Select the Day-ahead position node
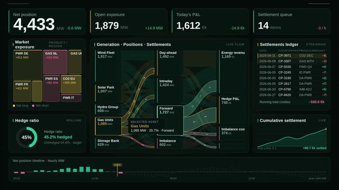The height and width of the screenshot is (190, 339). [x=170, y=63]
